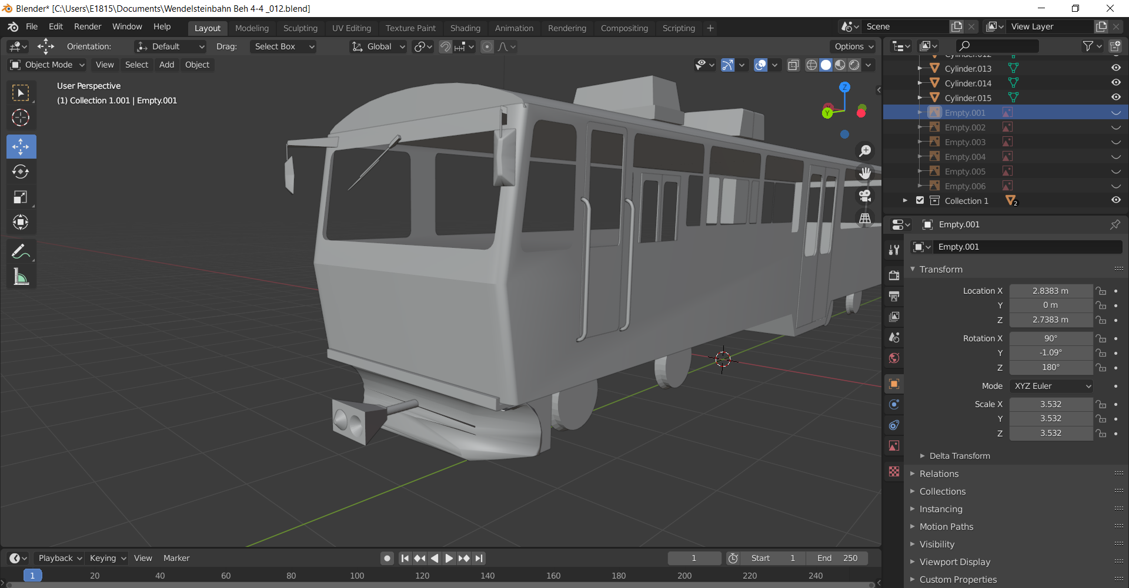Toggle camera view in viewport

click(864, 196)
